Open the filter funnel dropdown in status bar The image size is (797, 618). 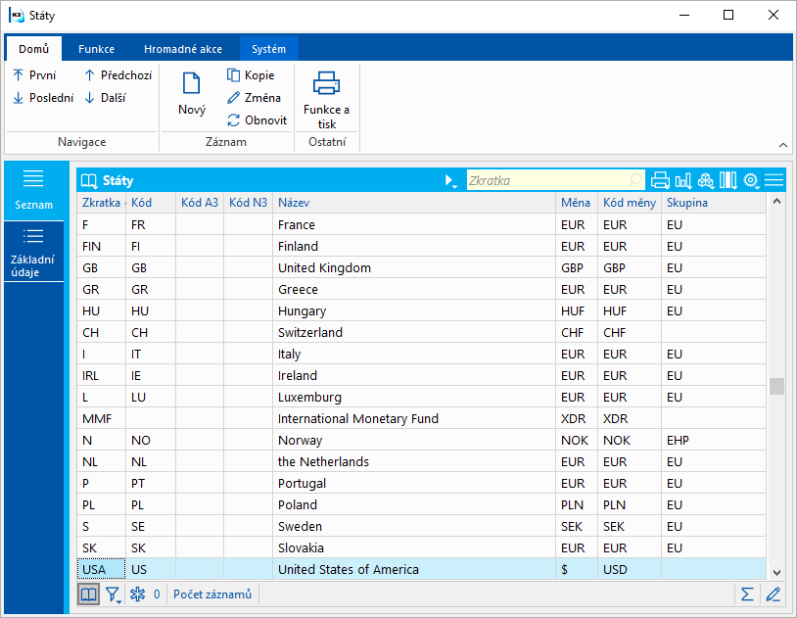(114, 594)
